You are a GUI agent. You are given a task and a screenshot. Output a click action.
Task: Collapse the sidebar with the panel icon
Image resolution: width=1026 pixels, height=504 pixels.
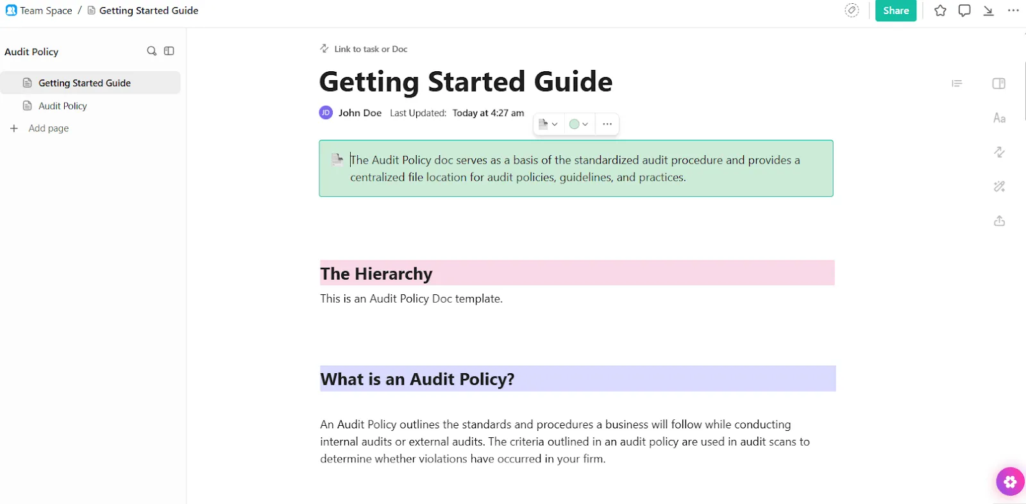(169, 51)
